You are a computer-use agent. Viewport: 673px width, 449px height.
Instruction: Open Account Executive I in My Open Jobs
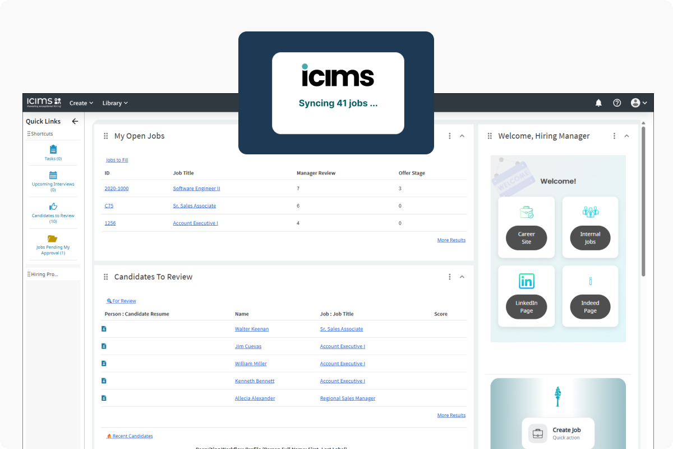[x=195, y=223]
